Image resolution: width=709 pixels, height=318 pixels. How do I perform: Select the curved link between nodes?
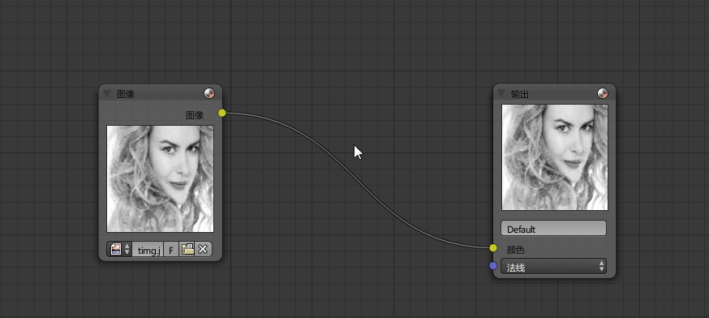(x=357, y=179)
